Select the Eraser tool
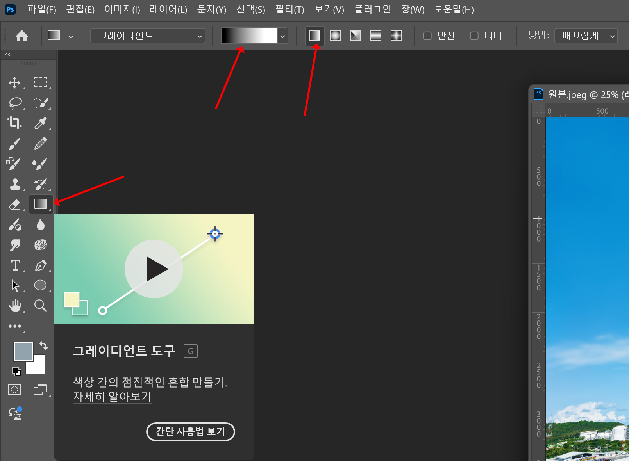Screen dimensions: 629x461 click(14, 205)
